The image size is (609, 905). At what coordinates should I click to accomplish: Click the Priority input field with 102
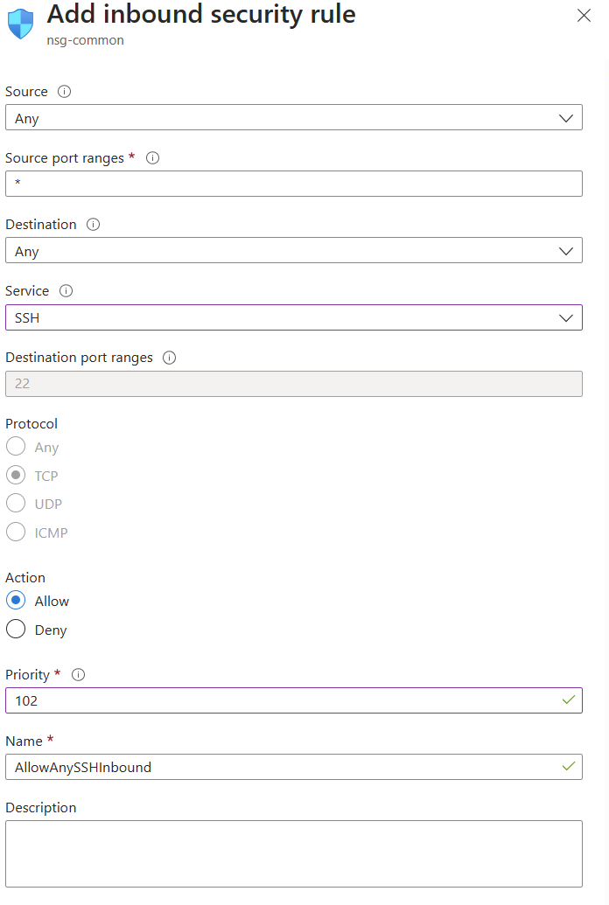coord(293,700)
